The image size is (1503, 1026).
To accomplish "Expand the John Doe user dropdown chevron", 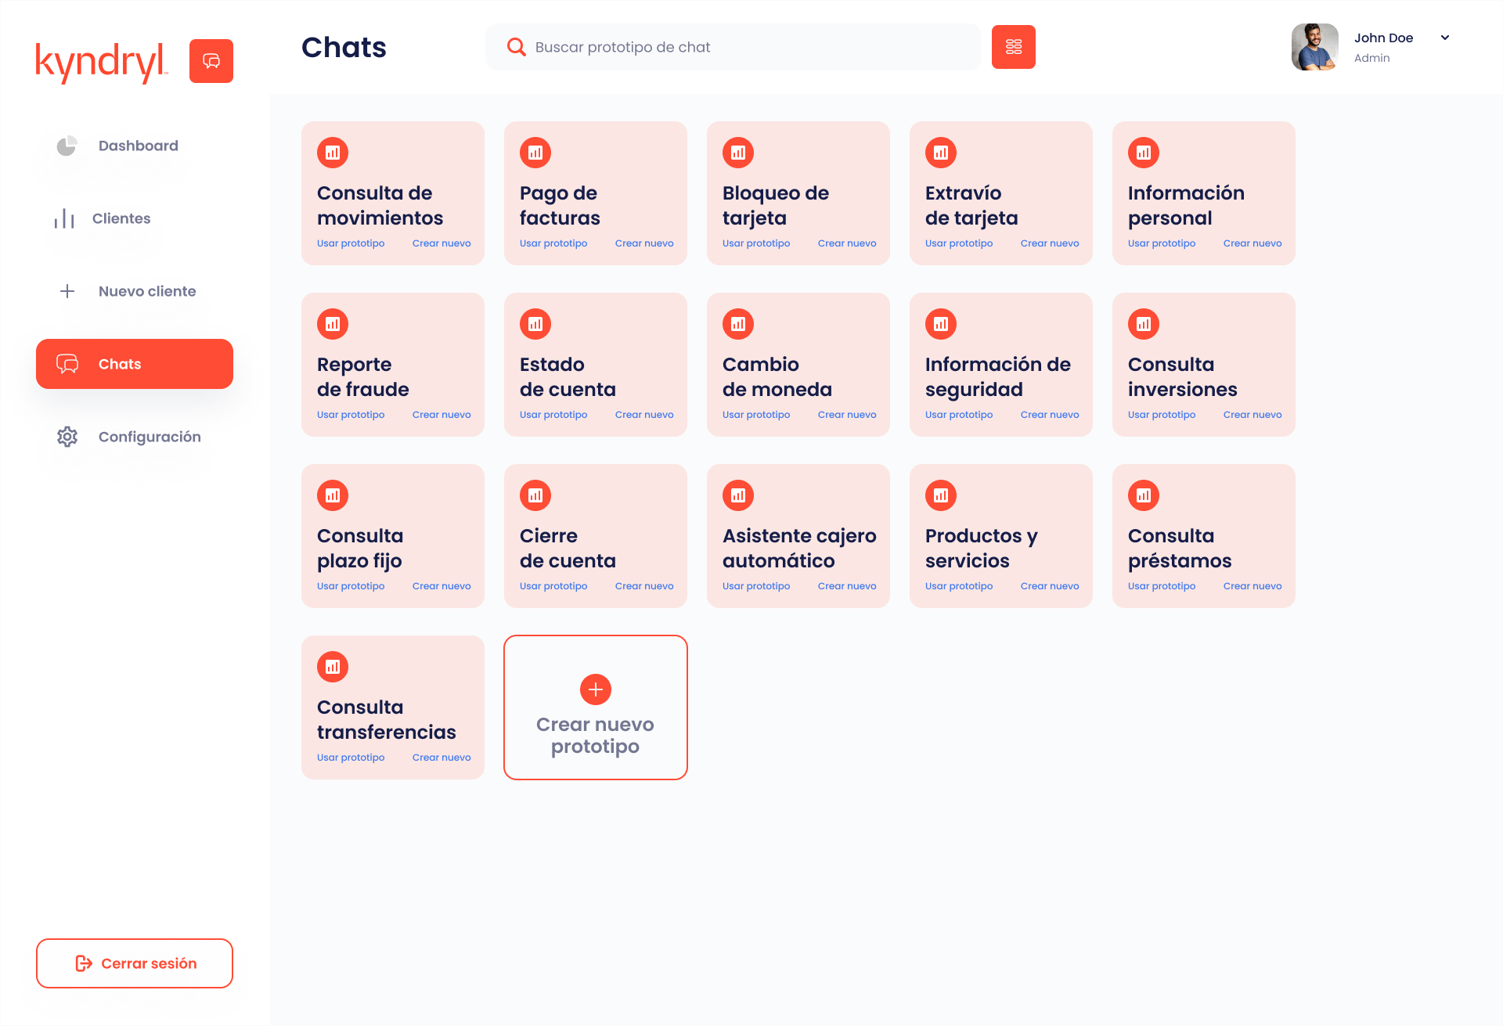I will tap(1445, 38).
